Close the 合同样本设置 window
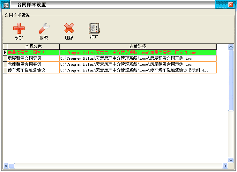Viewport: 237px width, 172px height. pyautogui.click(x=230, y=5)
